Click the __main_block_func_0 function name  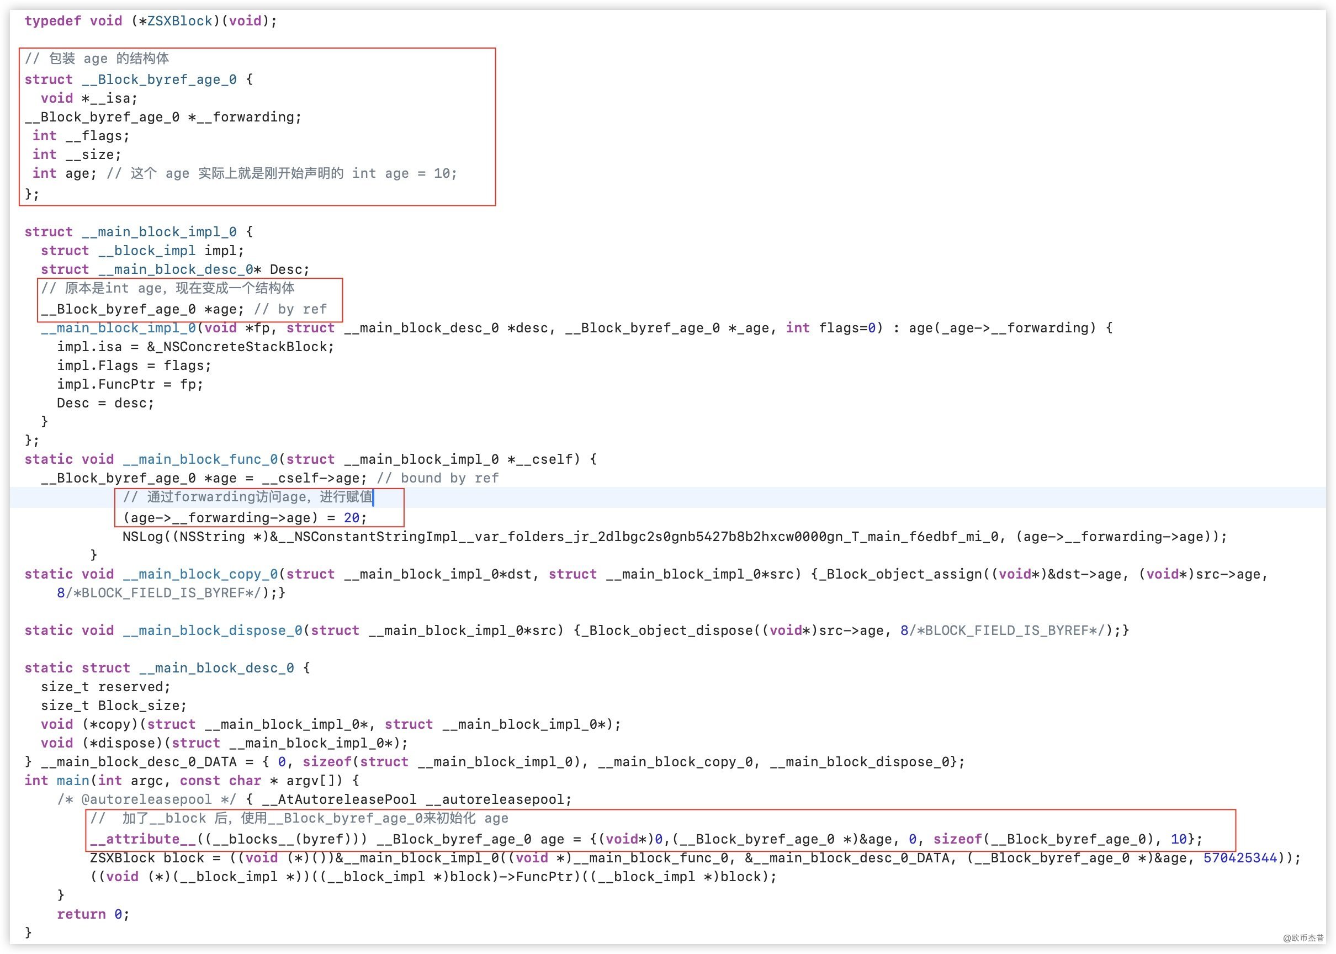[200, 459]
